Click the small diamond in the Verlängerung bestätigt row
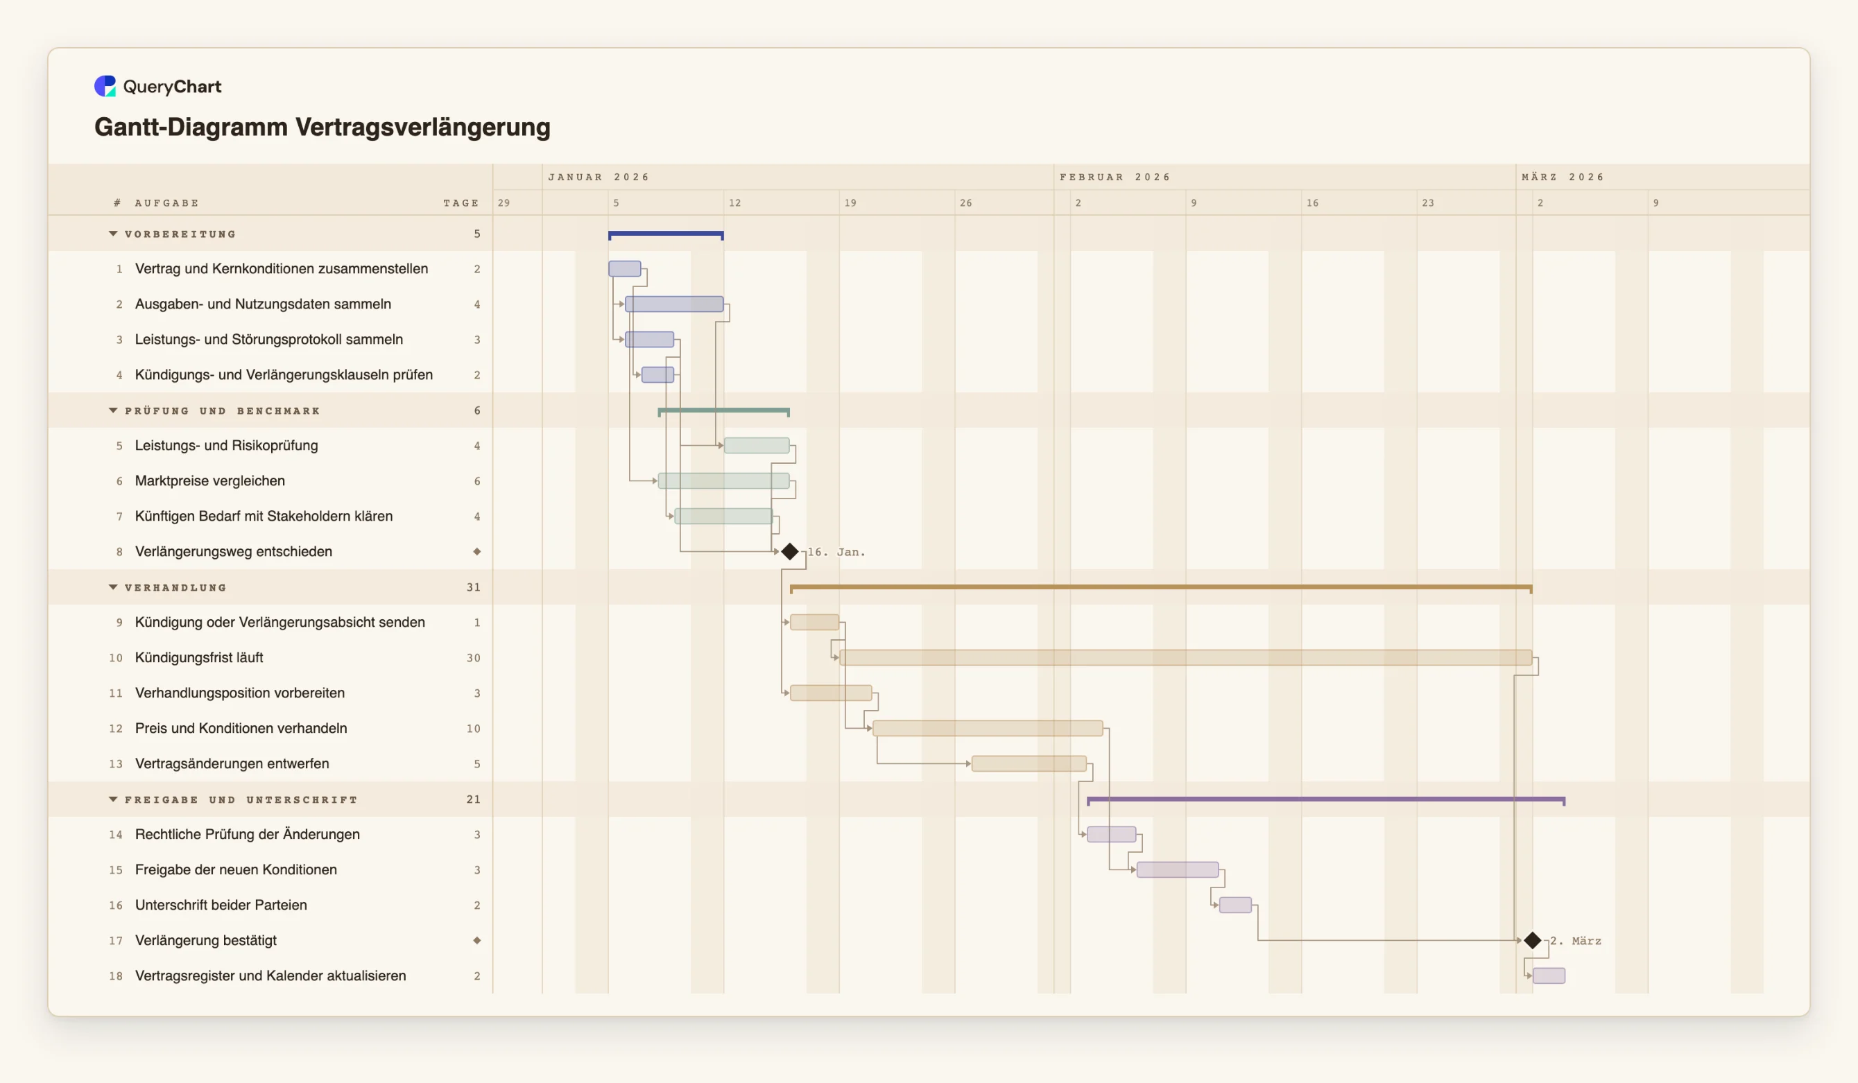1858x1083 pixels. (x=477, y=940)
